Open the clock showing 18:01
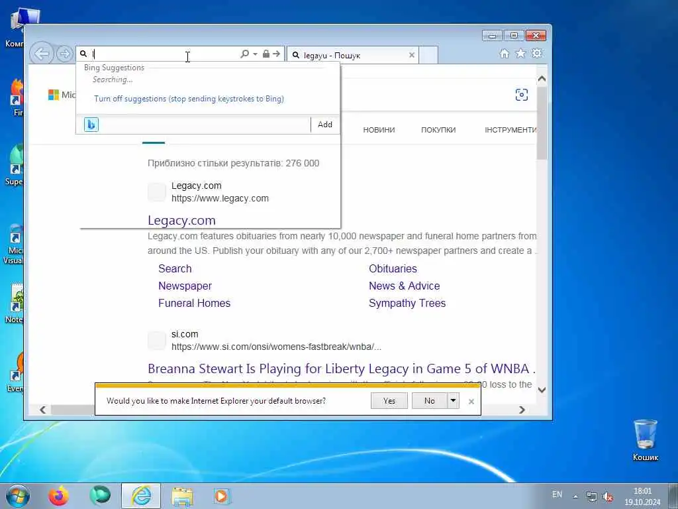Image resolution: width=678 pixels, height=509 pixels. 642,497
